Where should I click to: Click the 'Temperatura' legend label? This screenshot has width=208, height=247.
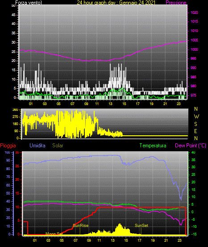[x=153, y=146]
